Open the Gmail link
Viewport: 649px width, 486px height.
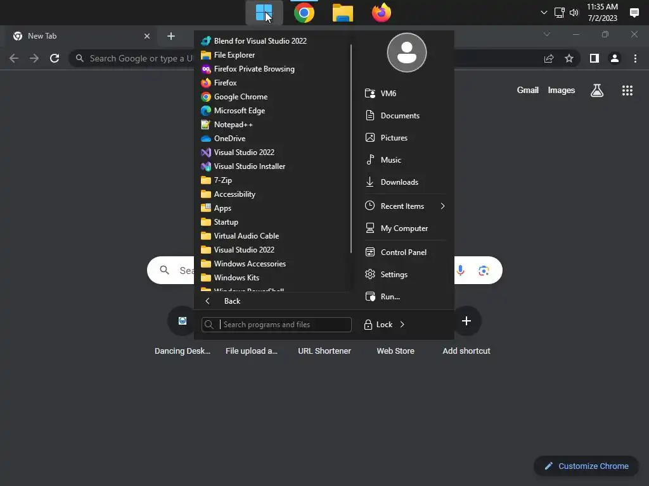[x=528, y=90]
